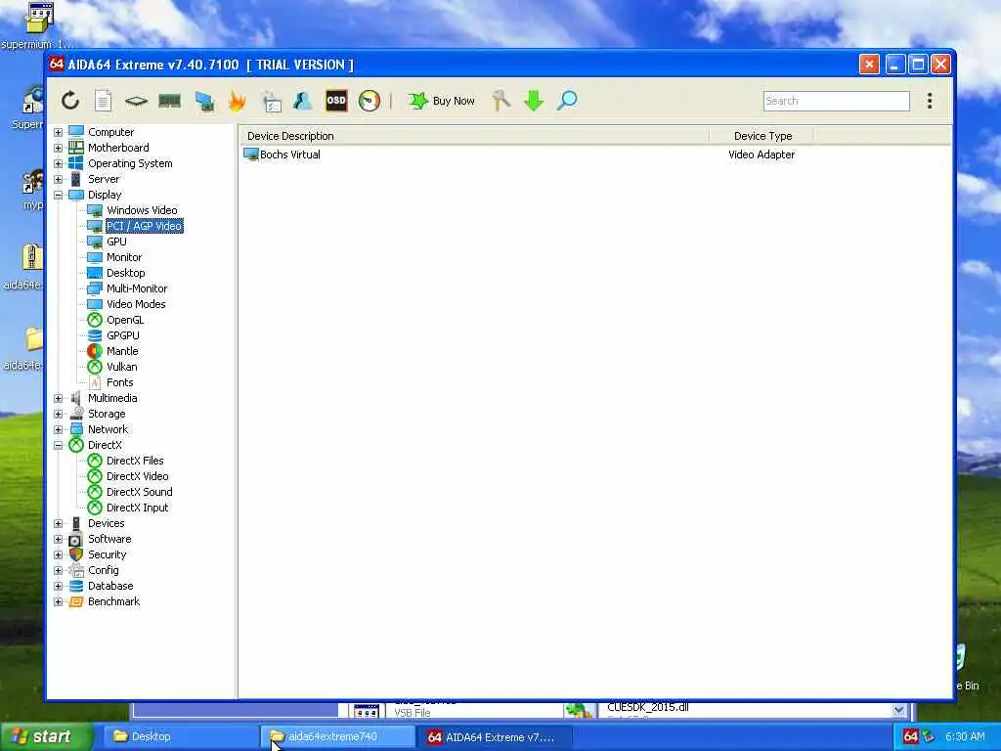Expand the Storage tree node
1001x751 pixels.
[58, 414]
